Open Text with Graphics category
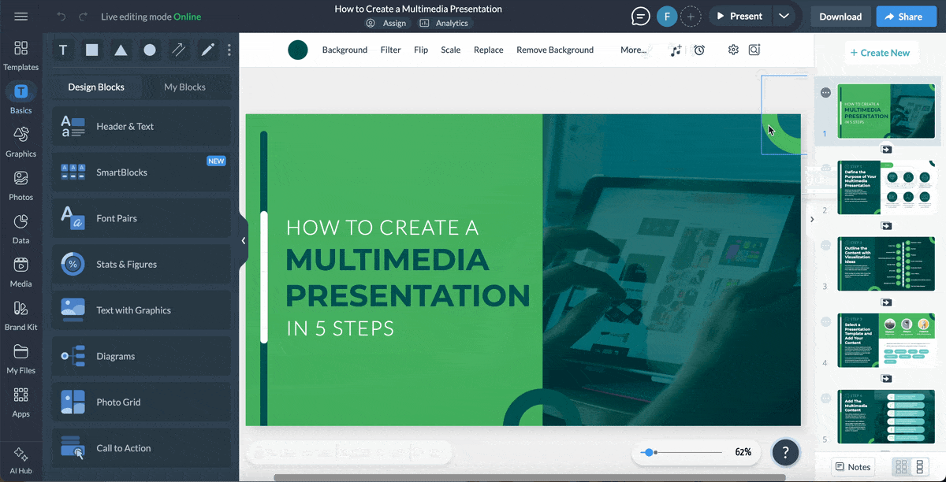Viewport: 946px width, 482px height. coord(142,310)
